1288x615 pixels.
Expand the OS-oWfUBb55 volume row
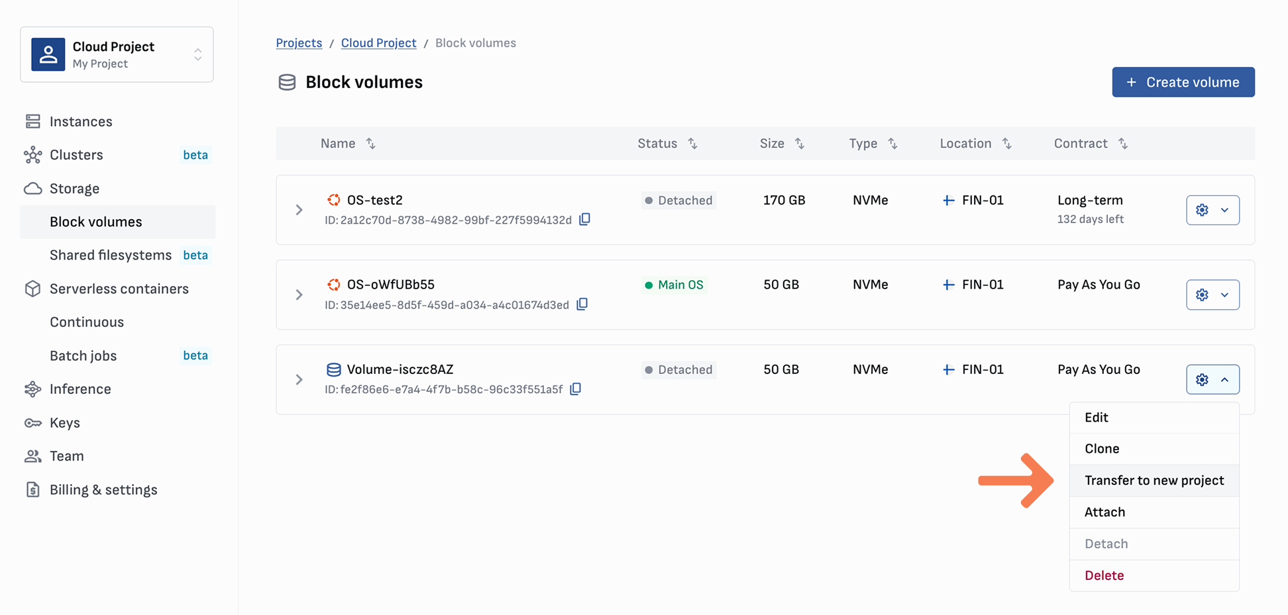click(x=299, y=295)
